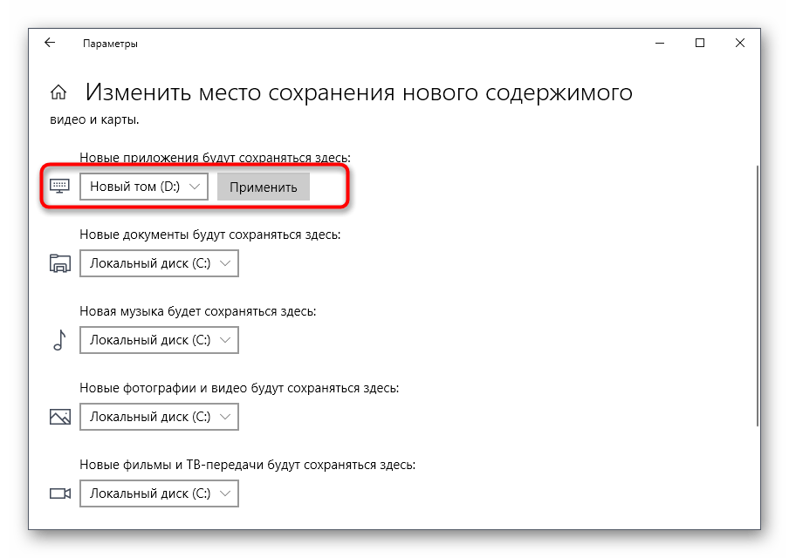Go to Settings home via house icon
The height and width of the screenshot is (558, 789).
tap(58, 93)
